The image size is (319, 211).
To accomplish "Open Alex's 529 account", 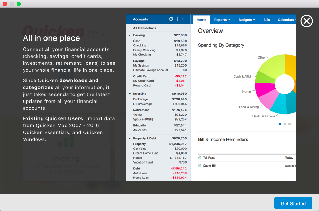I will 158,130.
